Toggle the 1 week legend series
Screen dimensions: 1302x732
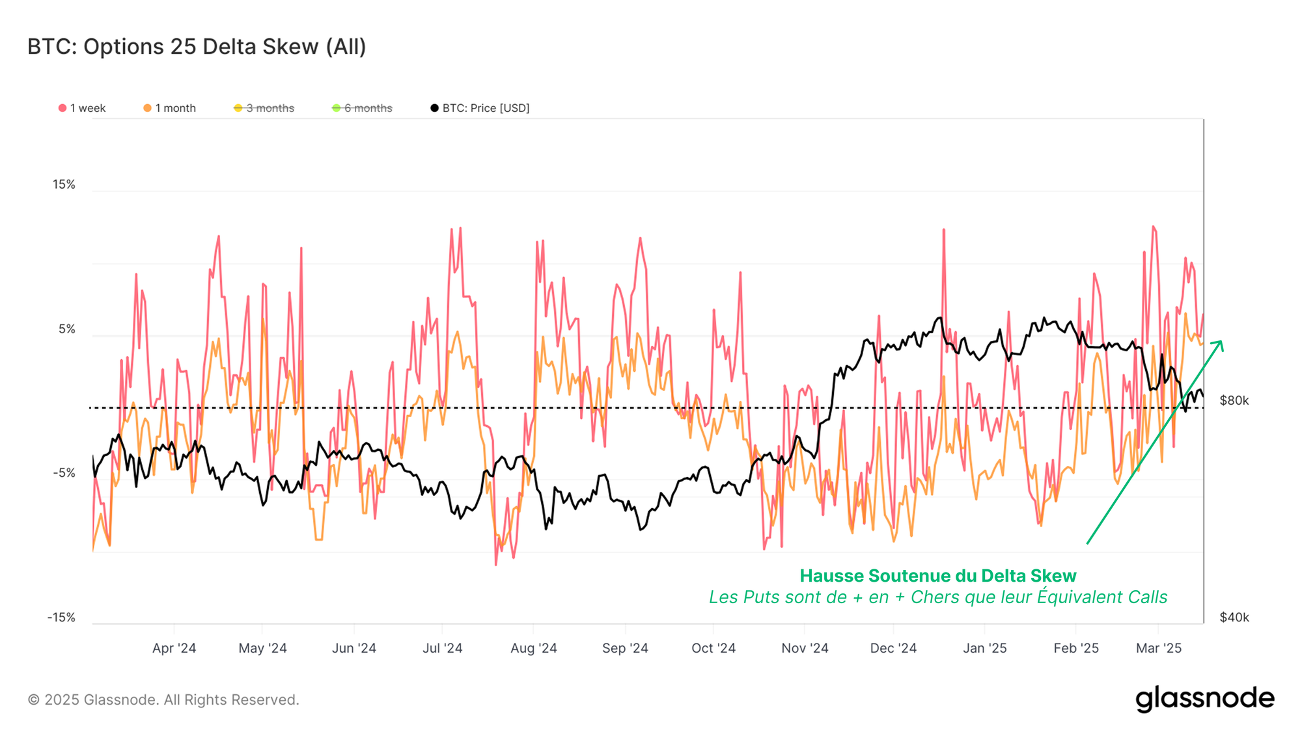(x=87, y=108)
